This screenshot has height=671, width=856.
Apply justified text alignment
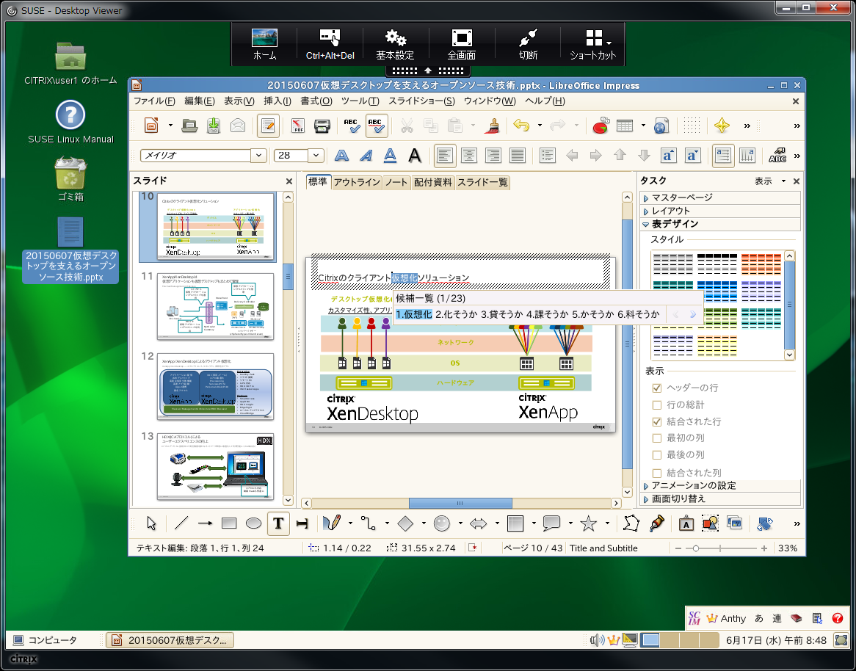(x=517, y=156)
